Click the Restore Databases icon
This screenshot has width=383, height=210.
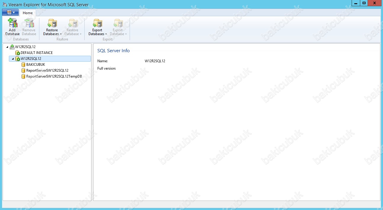coord(52,23)
